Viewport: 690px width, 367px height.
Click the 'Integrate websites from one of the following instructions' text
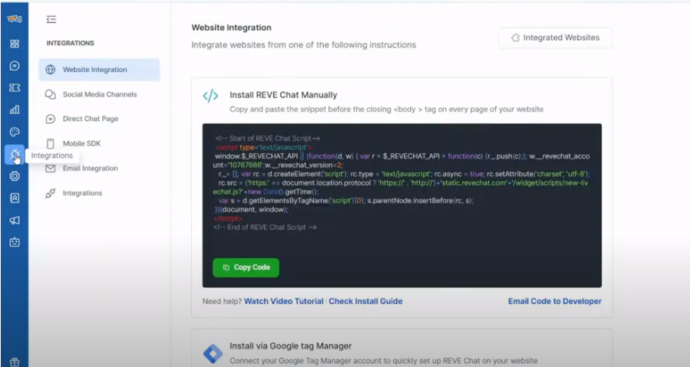(304, 45)
